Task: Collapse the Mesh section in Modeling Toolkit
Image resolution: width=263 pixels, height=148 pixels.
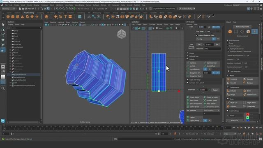Action: coord(228,76)
